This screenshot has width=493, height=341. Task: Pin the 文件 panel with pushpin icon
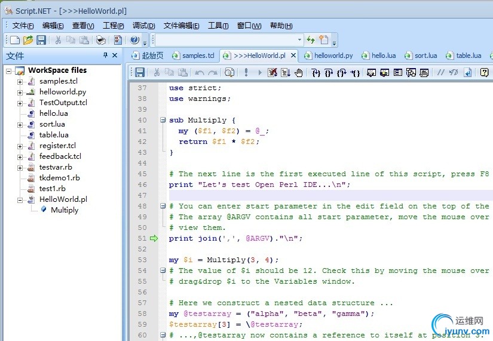click(x=105, y=56)
